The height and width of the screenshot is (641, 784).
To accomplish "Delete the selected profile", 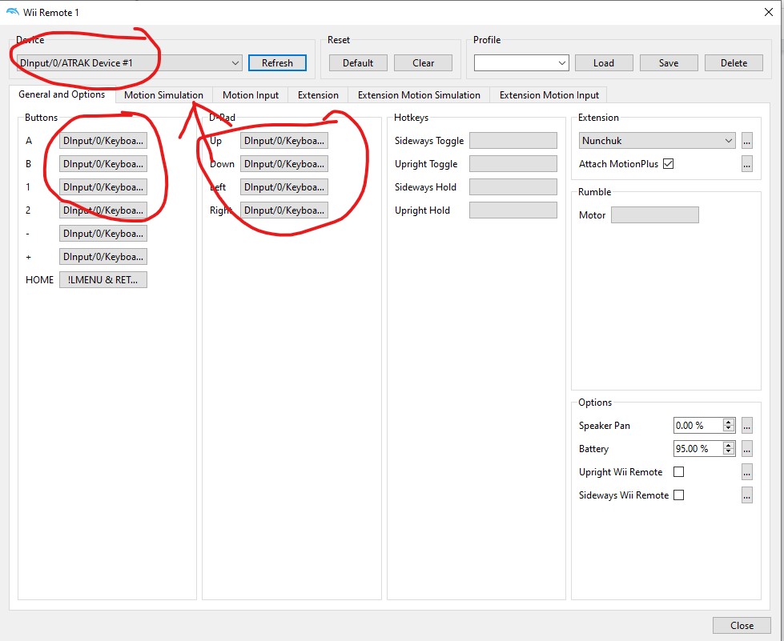I will point(734,63).
